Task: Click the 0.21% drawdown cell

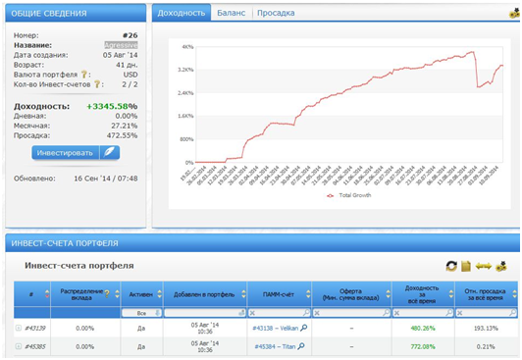Action: click(x=486, y=346)
